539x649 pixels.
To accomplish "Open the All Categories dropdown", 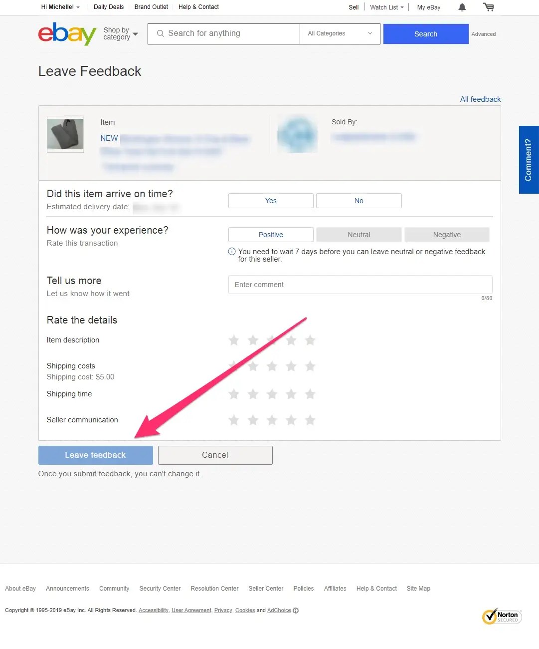I will coord(339,33).
